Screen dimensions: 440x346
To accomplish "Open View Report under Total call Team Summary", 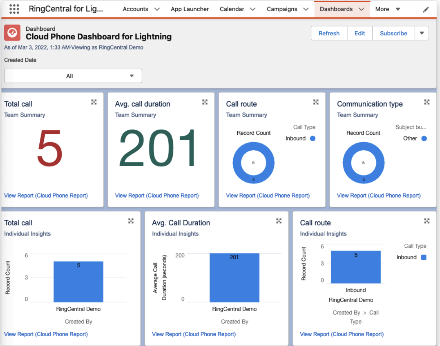I will click(46, 195).
